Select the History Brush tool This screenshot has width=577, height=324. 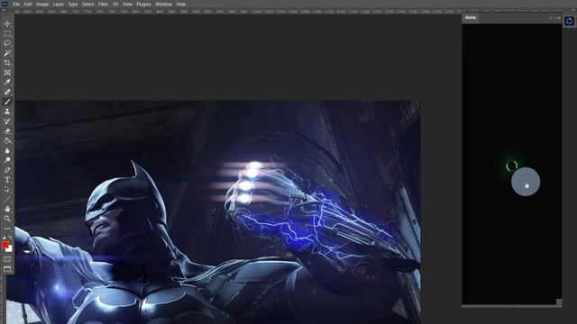tap(7, 121)
